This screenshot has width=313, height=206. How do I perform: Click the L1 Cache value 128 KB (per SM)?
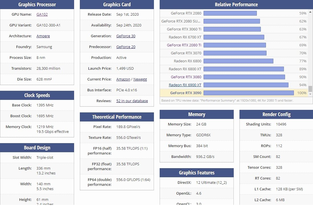pyautogui.click(x=289, y=189)
